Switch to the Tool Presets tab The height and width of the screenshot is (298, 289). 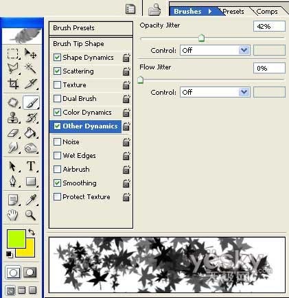233,11
